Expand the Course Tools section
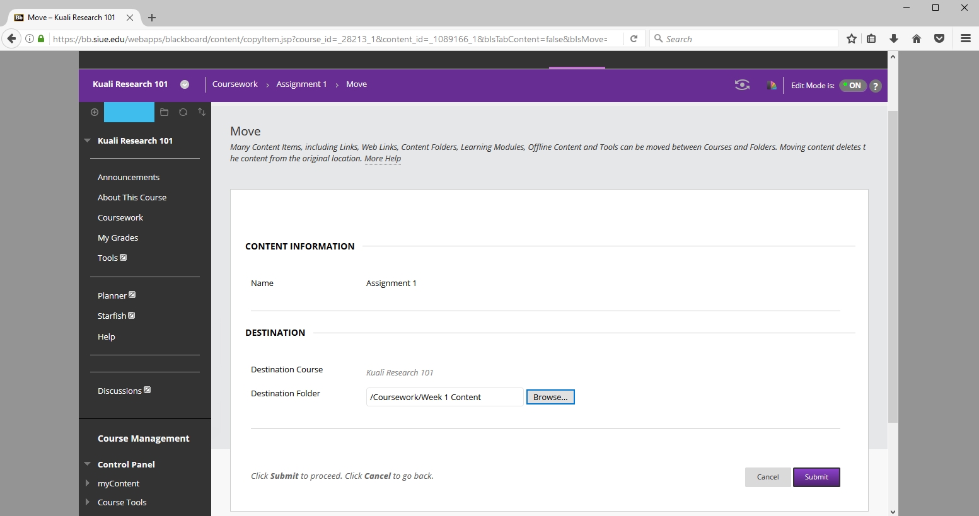Image resolution: width=979 pixels, height=516 pixels. click(x=88, y=502)
